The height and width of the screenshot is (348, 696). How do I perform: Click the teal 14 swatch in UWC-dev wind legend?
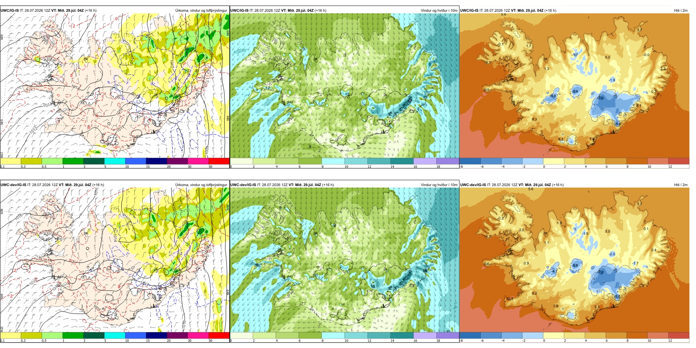pyautogui.click(x=402, y=335)
